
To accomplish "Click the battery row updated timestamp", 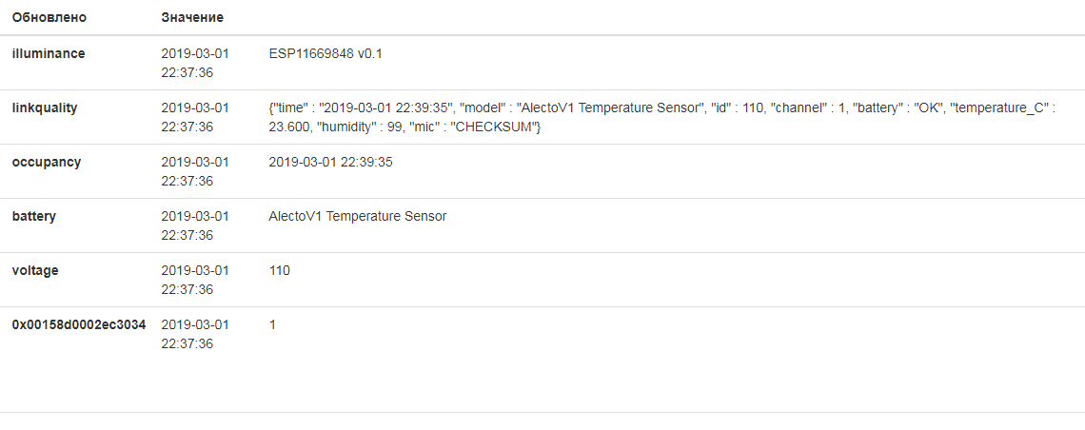I will click(195, 225).
